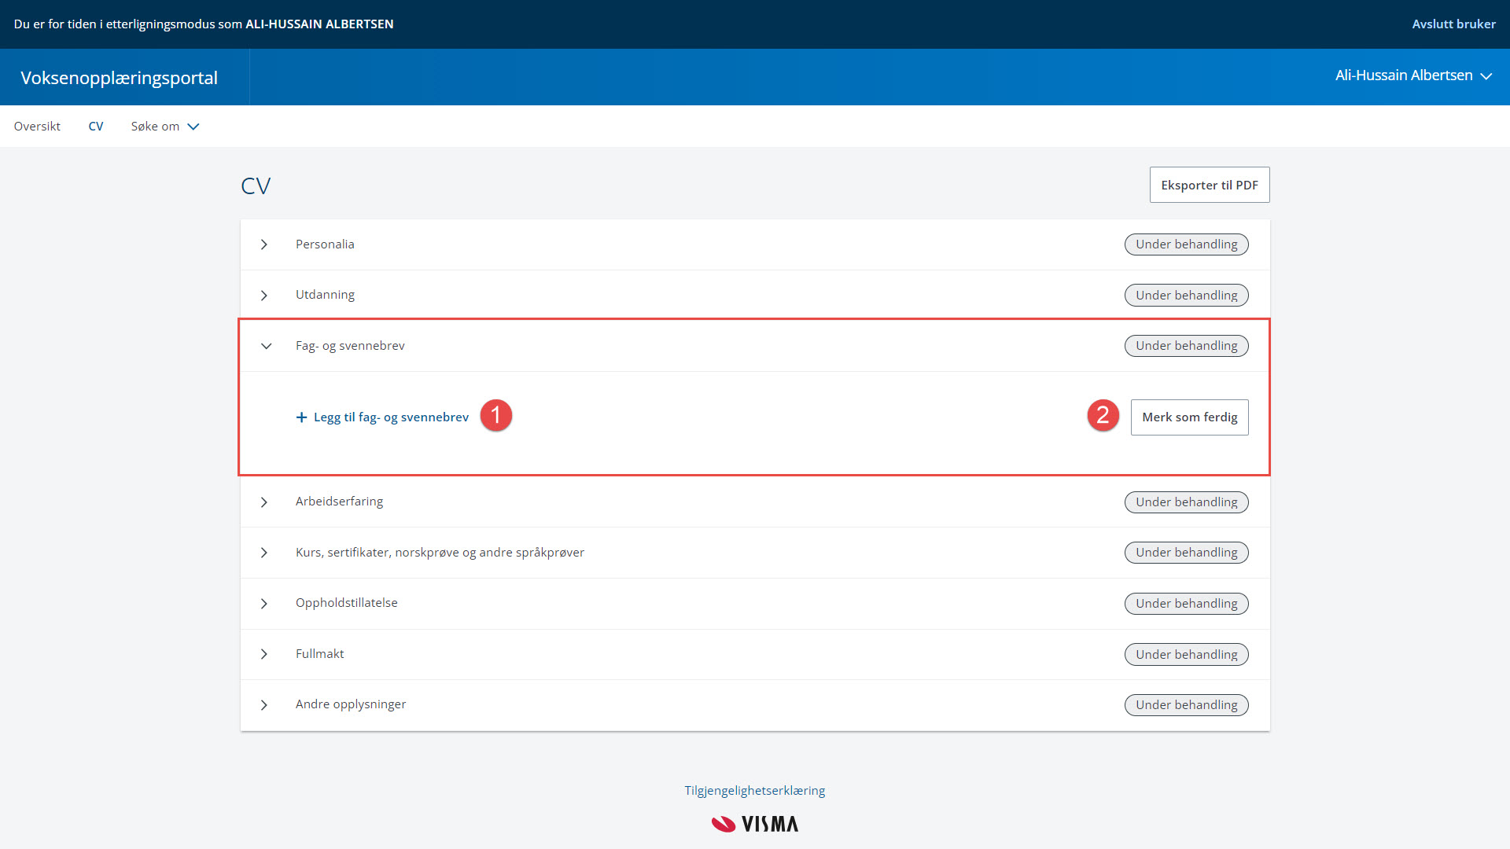Click Avslutt bruker link

(1453, 24)
